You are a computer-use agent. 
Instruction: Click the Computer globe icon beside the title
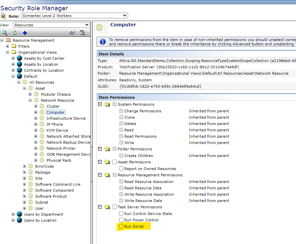(99, 27)
